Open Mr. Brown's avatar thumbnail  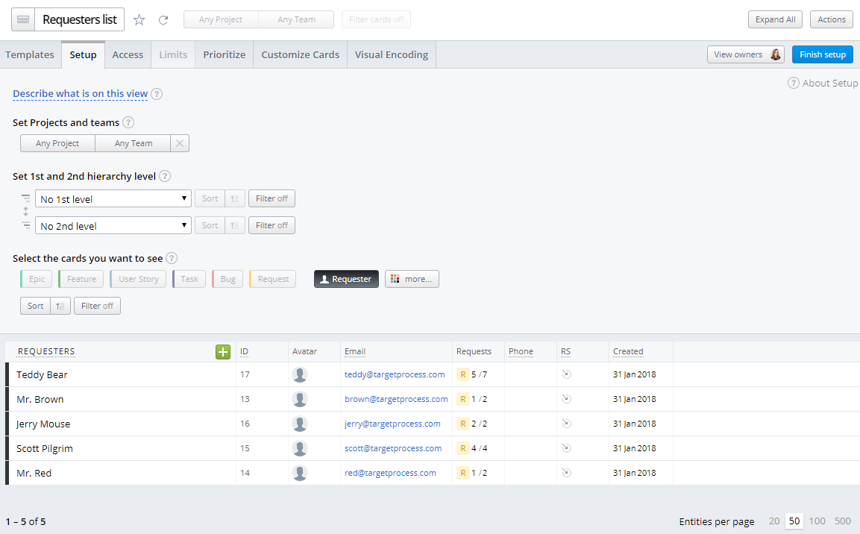[300, 398]
